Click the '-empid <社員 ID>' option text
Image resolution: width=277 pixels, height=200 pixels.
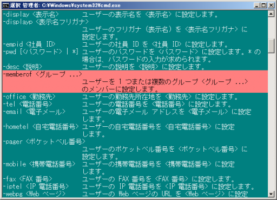[x=29, y=44]
